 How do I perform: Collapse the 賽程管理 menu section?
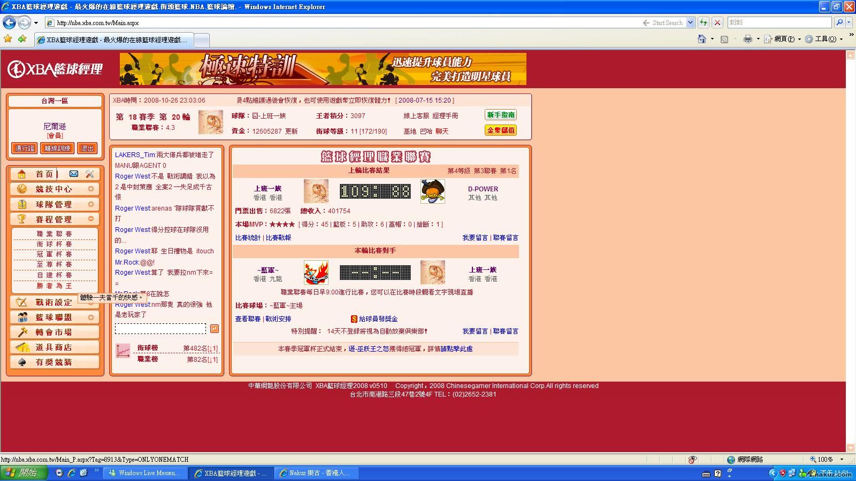point(91,219)
